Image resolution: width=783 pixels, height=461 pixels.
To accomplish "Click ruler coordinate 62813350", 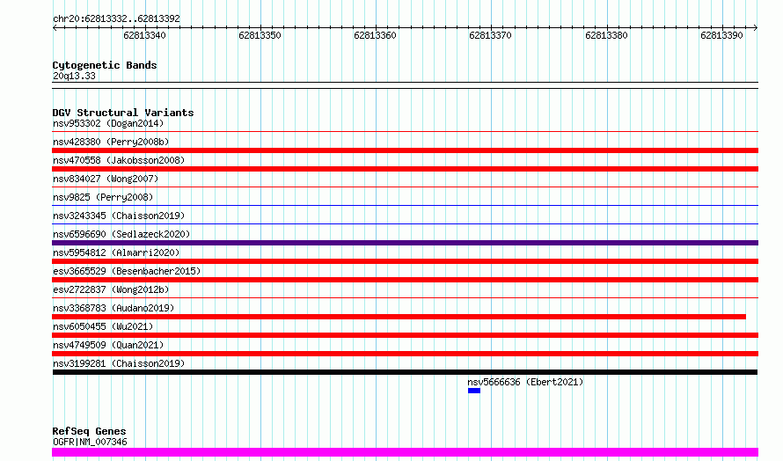I will point(260,35).
